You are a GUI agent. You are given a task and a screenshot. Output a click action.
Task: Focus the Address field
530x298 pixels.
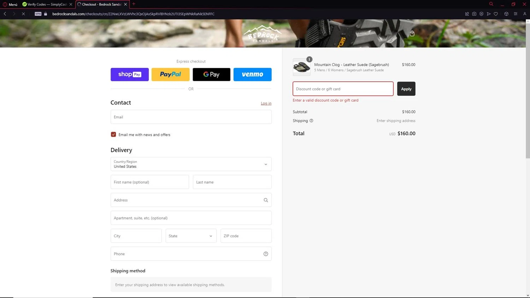191,200
